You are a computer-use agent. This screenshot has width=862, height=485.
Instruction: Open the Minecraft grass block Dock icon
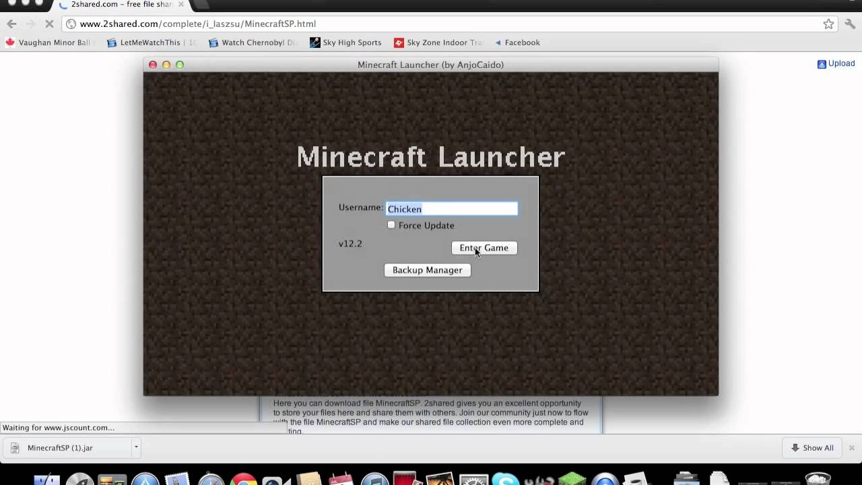(571, 479)
